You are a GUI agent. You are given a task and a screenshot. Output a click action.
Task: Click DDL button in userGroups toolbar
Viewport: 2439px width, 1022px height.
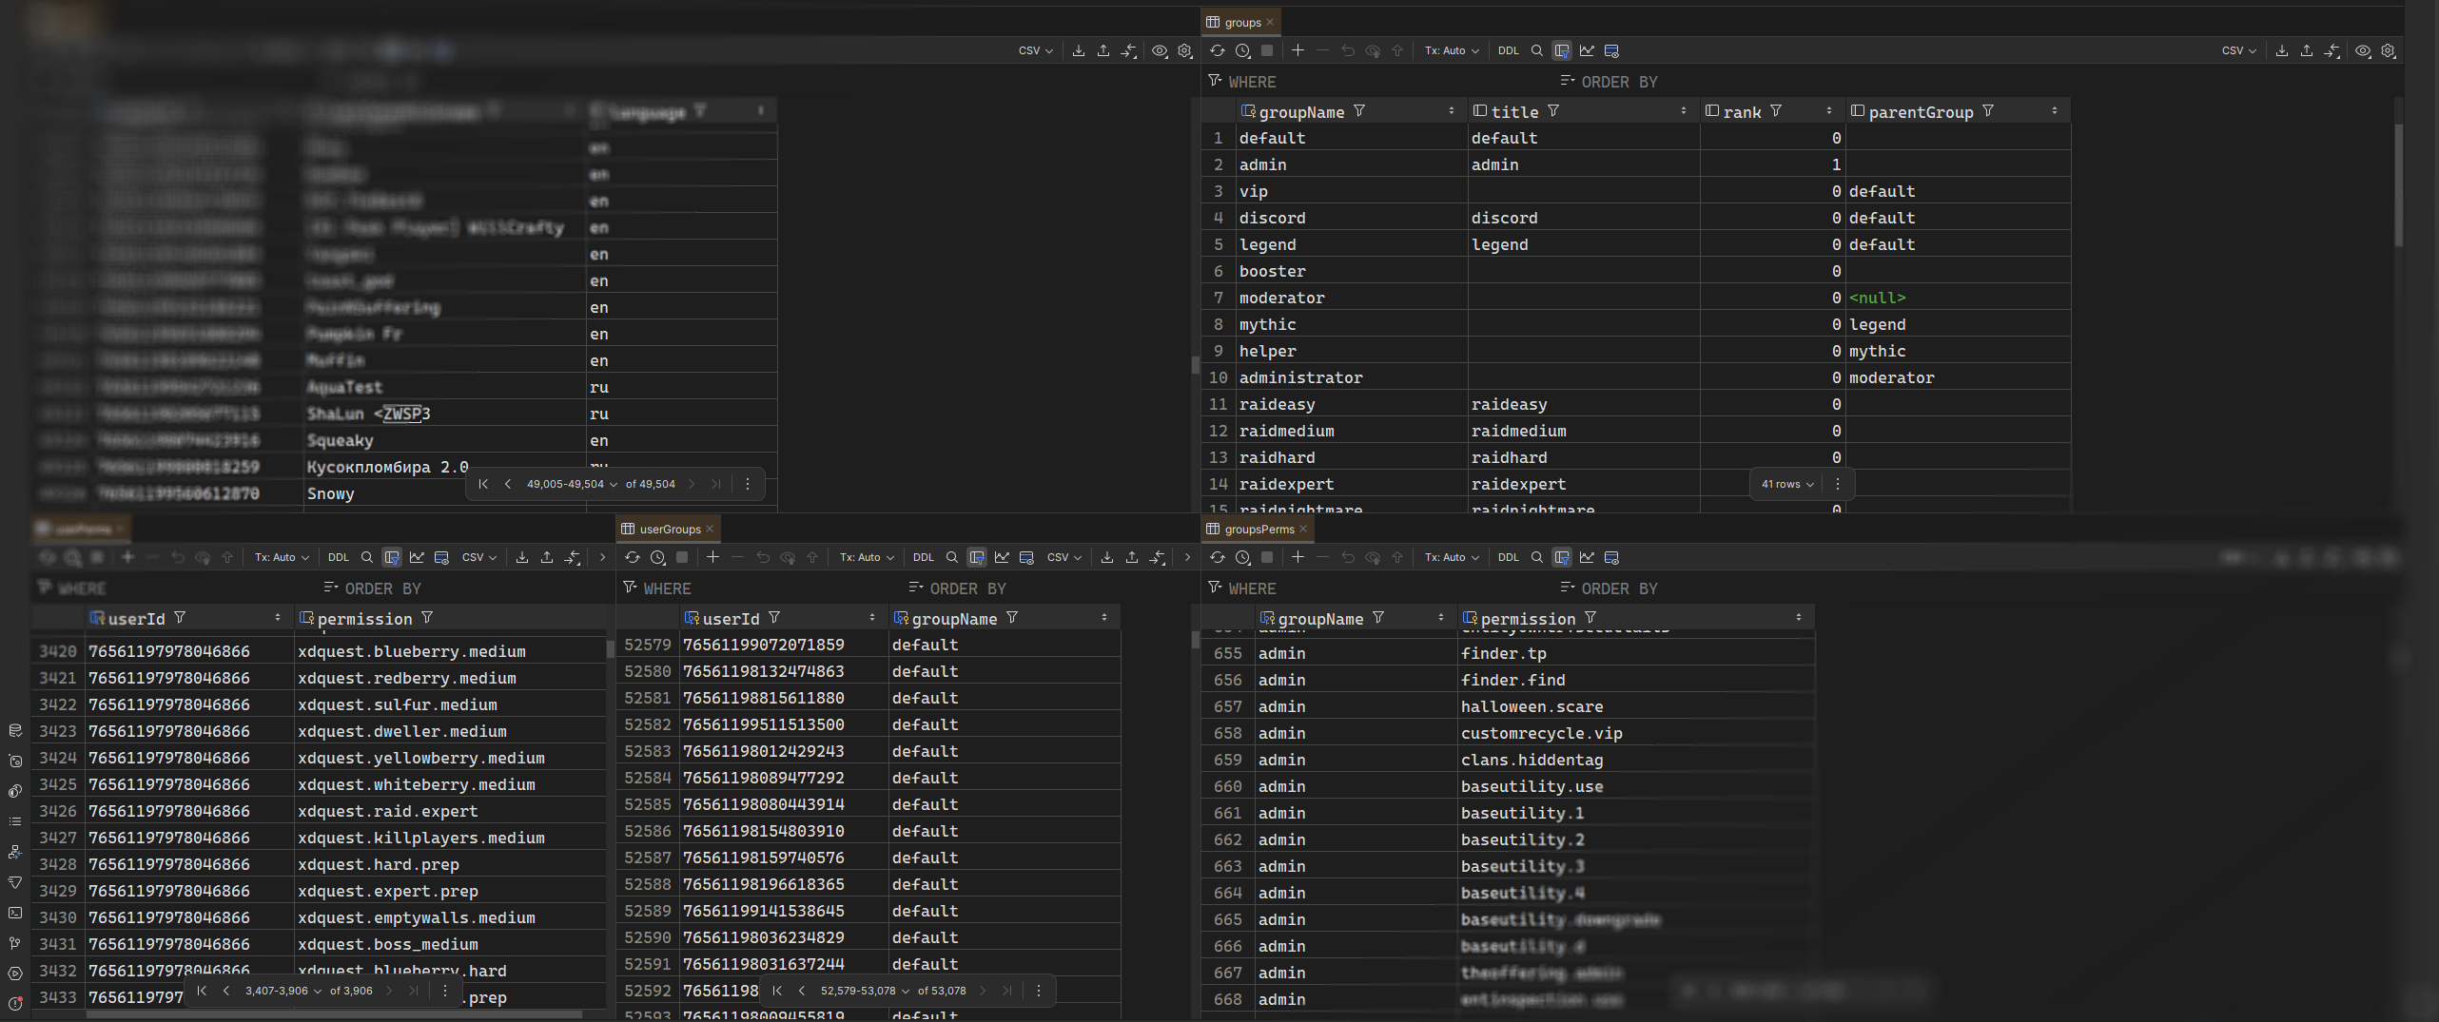[x=924, y=557]
